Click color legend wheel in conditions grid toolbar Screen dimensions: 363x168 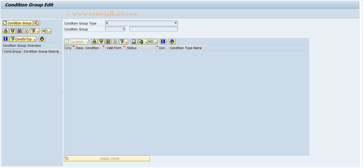172,42
